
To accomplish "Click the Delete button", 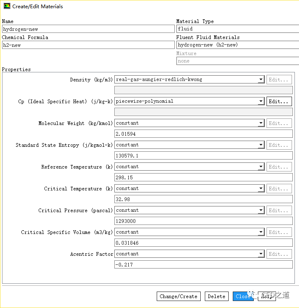I will pyautogui.click(x=216, y=296).
